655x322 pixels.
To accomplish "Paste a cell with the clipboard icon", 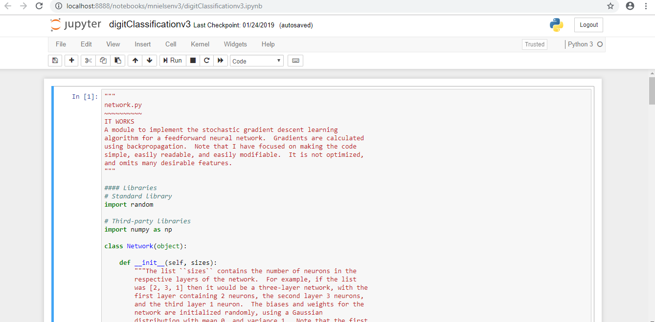I will pos(117,60).
